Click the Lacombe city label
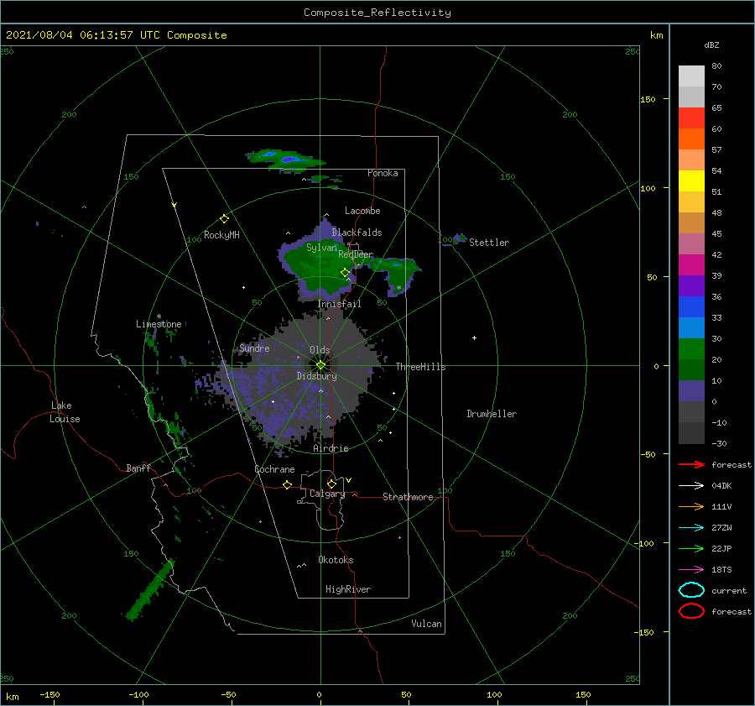Viewport: 755px width, 706px height. pyautogui.click(x=362, y=211)
